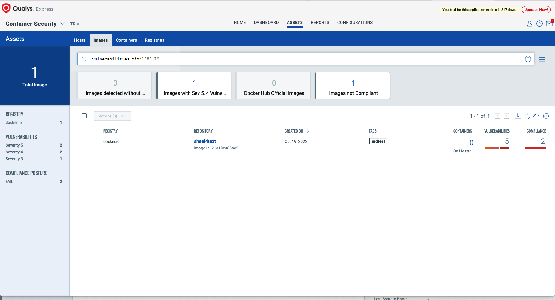Screen dimensions: 555x300
Task: Click VULNERABILITIES column header
Action: (497, 131)
